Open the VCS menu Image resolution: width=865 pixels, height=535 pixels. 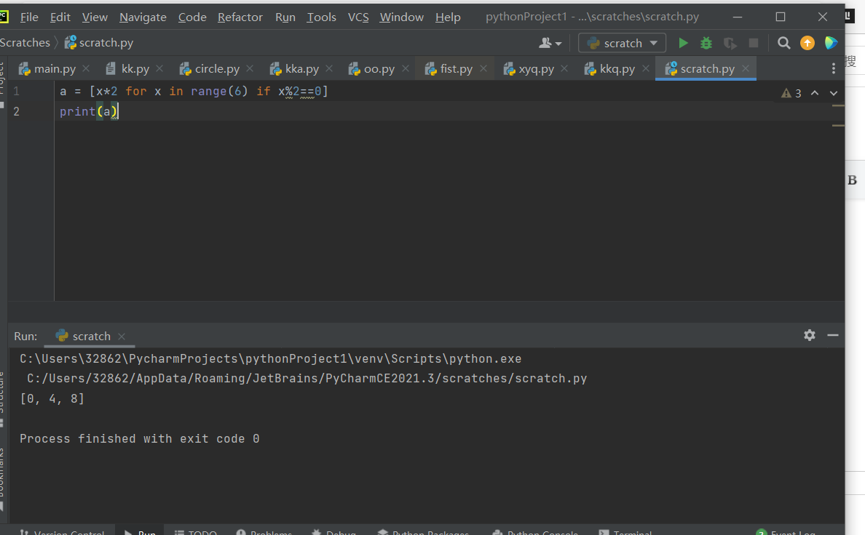(358, 17)
